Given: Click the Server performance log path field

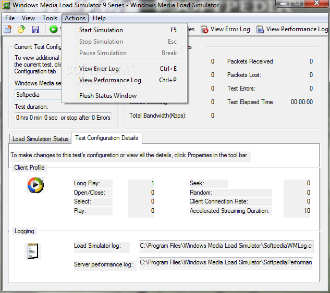Looking at the screenshot, I should click(226, 262).
